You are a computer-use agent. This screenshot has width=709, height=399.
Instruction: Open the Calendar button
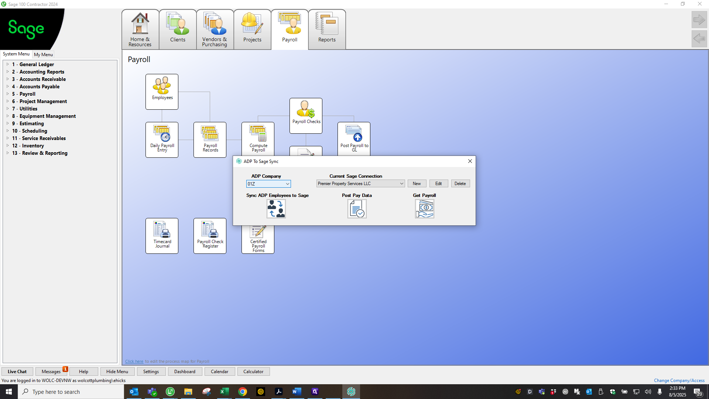click(x=219, y=372)
